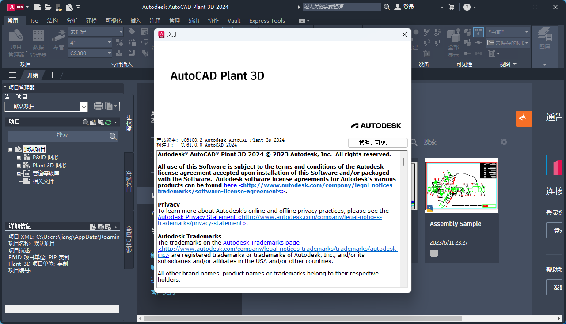Image resolution: width=566 pixels, height=324 pixels.
Task: Expand the P&ID 图形 tree node
Action: pos(19,158)
